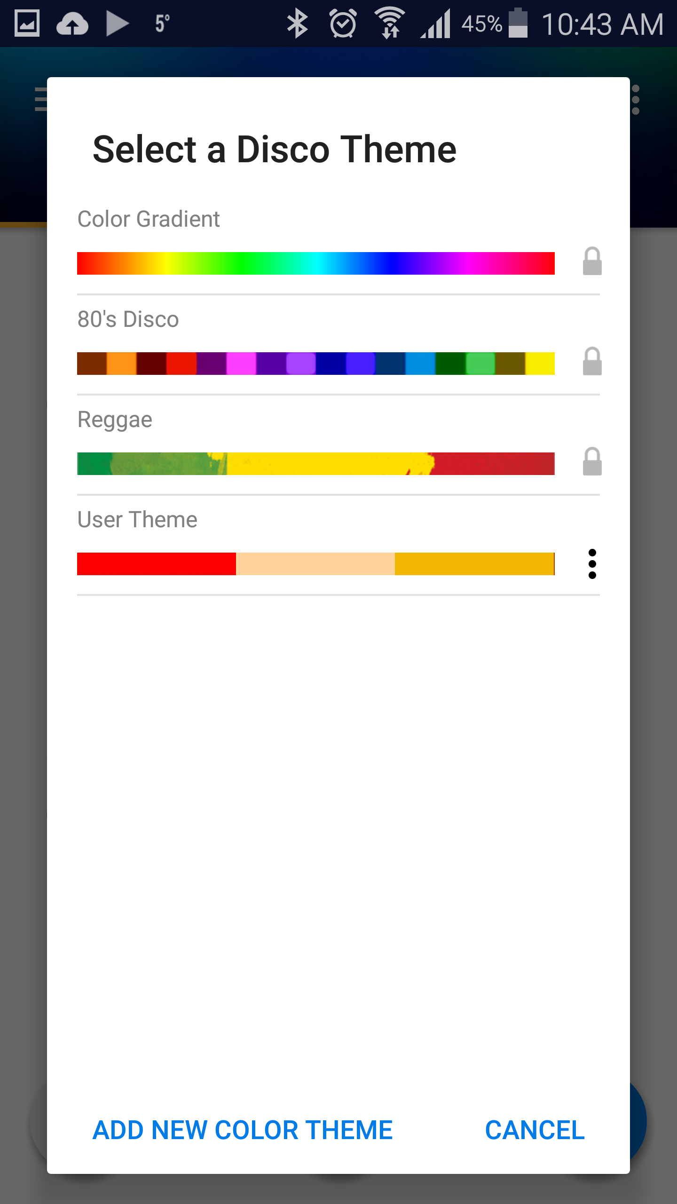
Task: Tap the alarm clock status icon
Action: tap(343, 24)
